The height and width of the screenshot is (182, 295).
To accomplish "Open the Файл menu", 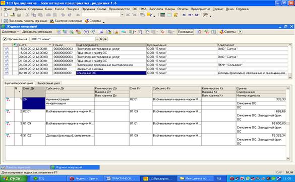I will (8, 9).
